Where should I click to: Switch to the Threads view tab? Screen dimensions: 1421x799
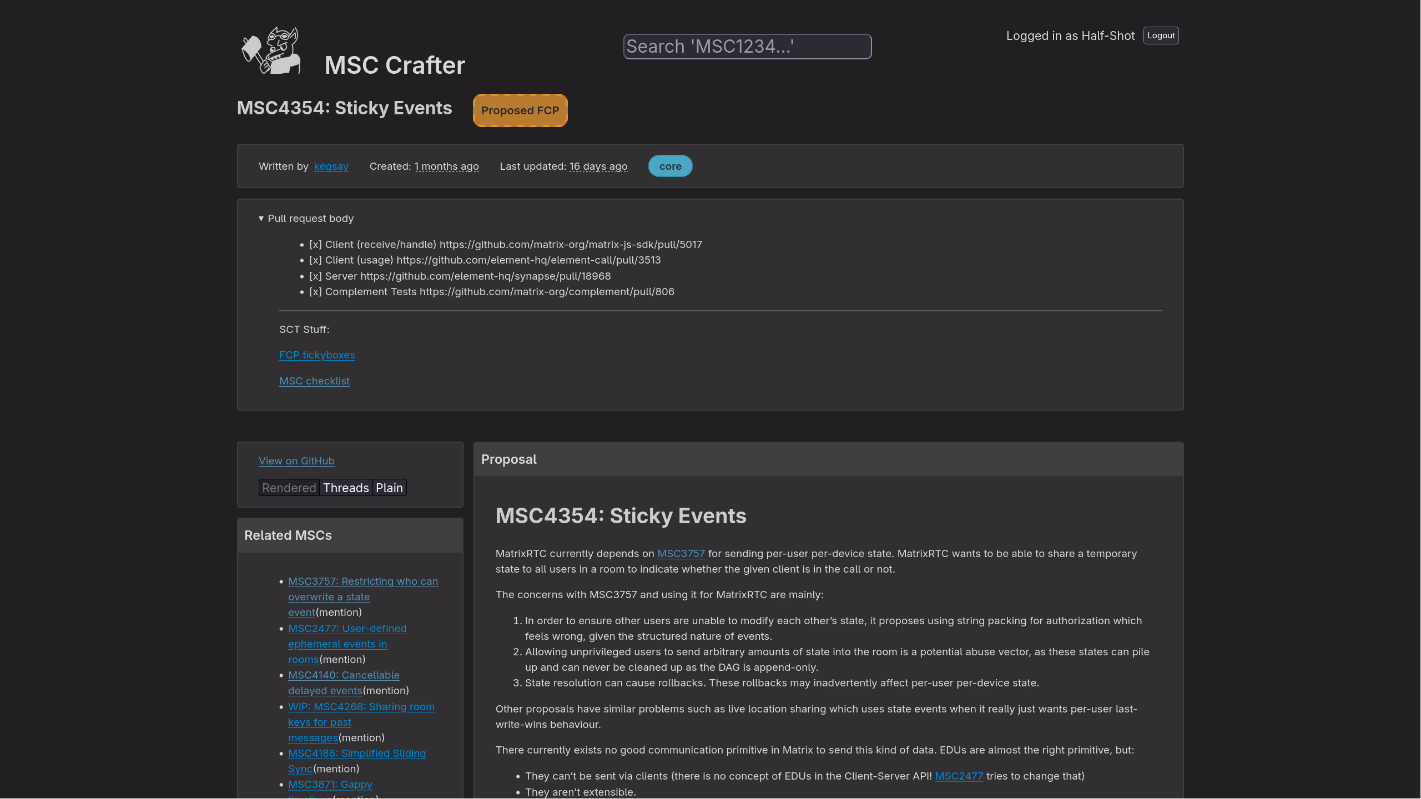click(346, 488)
